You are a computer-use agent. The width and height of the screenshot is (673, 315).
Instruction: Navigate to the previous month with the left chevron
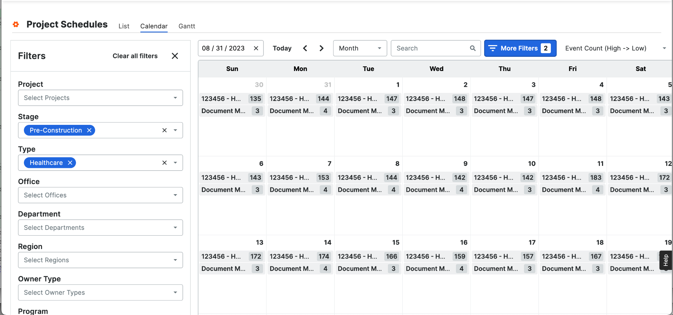[x=305, y=48]
